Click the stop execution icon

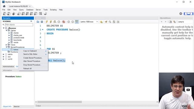click(x=59, y=22)
